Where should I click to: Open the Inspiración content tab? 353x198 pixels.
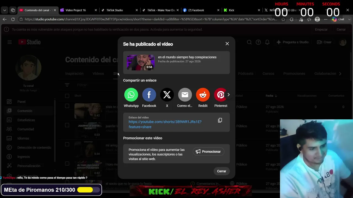click(x=74, y=73)
